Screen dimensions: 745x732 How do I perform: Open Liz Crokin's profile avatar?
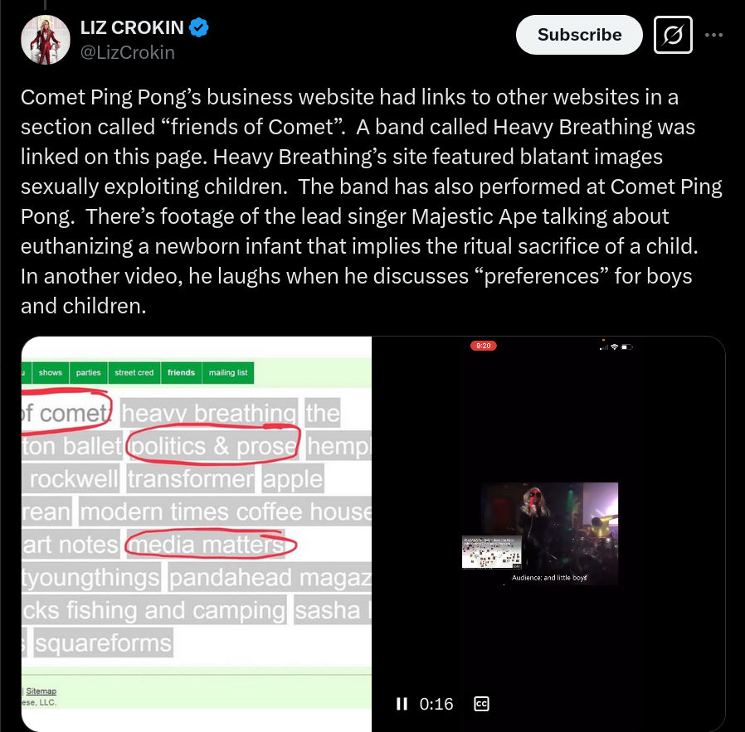(46, 40)
